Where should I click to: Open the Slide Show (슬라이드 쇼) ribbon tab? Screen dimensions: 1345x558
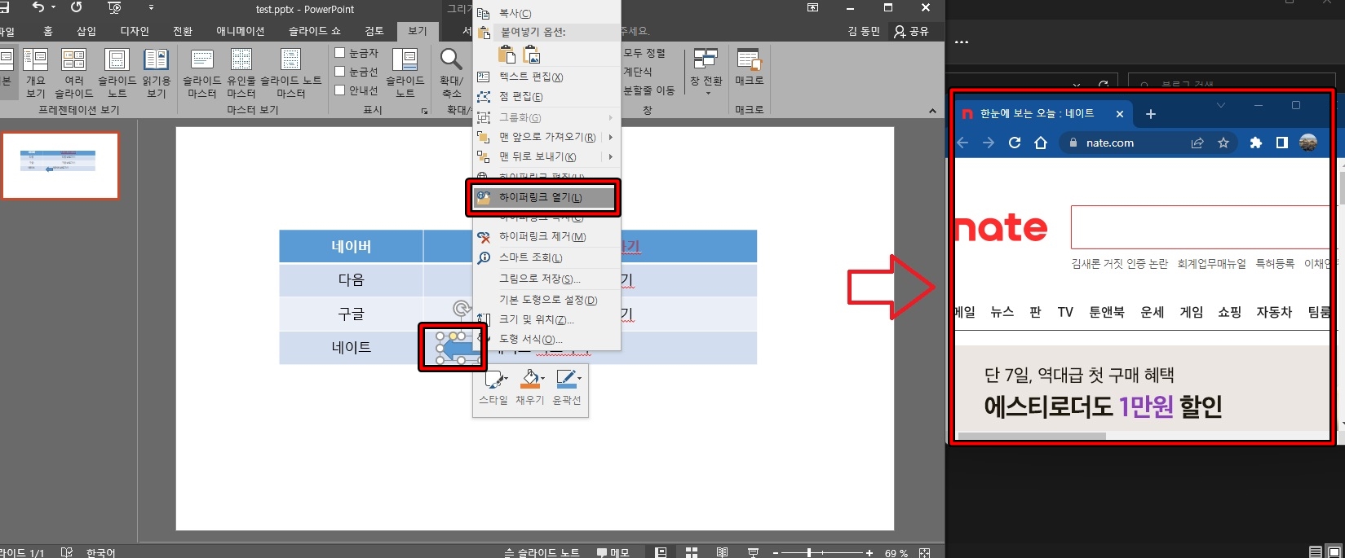point(315,31)
